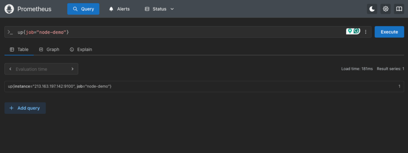
Task: Click the Evaluation time field
Action: [x=41, y=69]
